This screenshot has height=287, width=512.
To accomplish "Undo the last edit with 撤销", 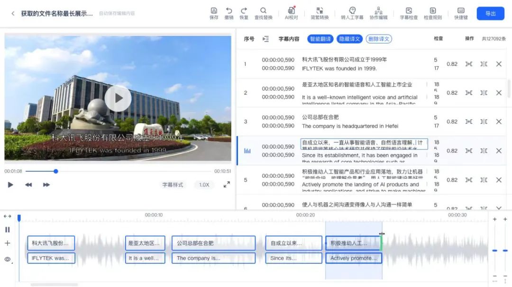I will click(x=229, y=13).
